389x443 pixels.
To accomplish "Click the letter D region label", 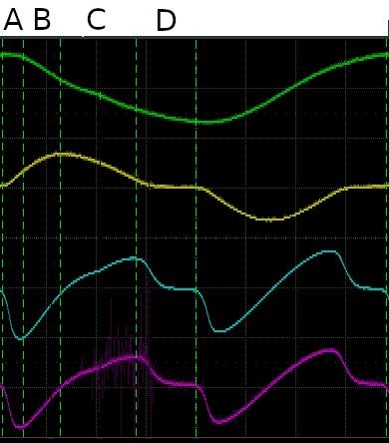I will (x=166, y=21).
